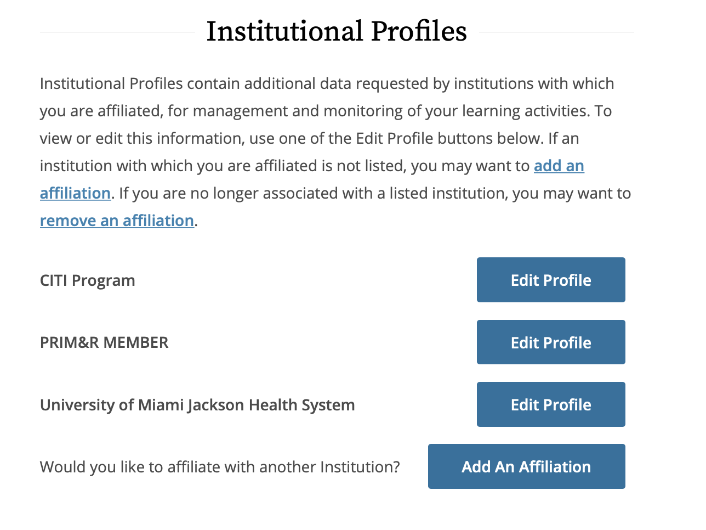The width and height of the screenshot is (706, 530).
Task: Select the PRIM&R MEMBER institution label
Action: pos(104,342)
